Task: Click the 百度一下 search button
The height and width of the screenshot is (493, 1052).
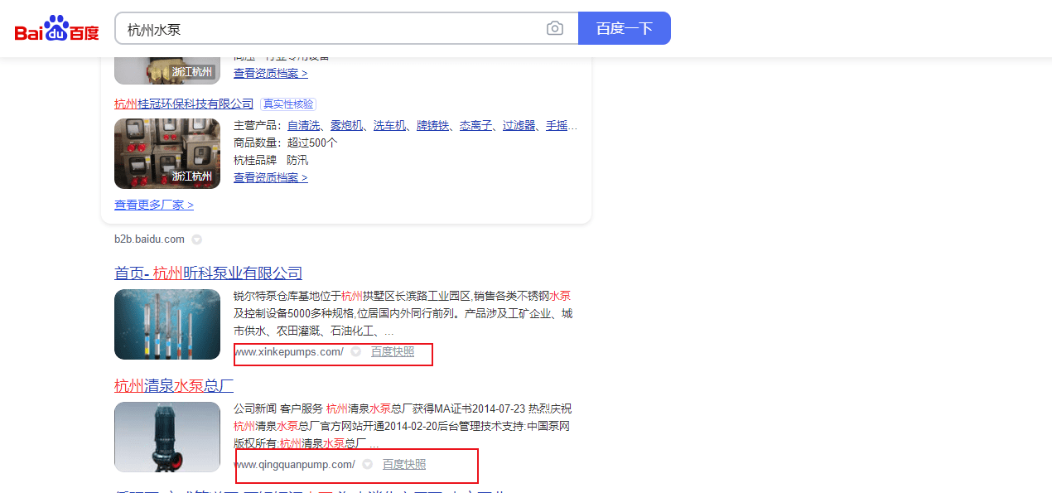Action: tap(625, 28)
